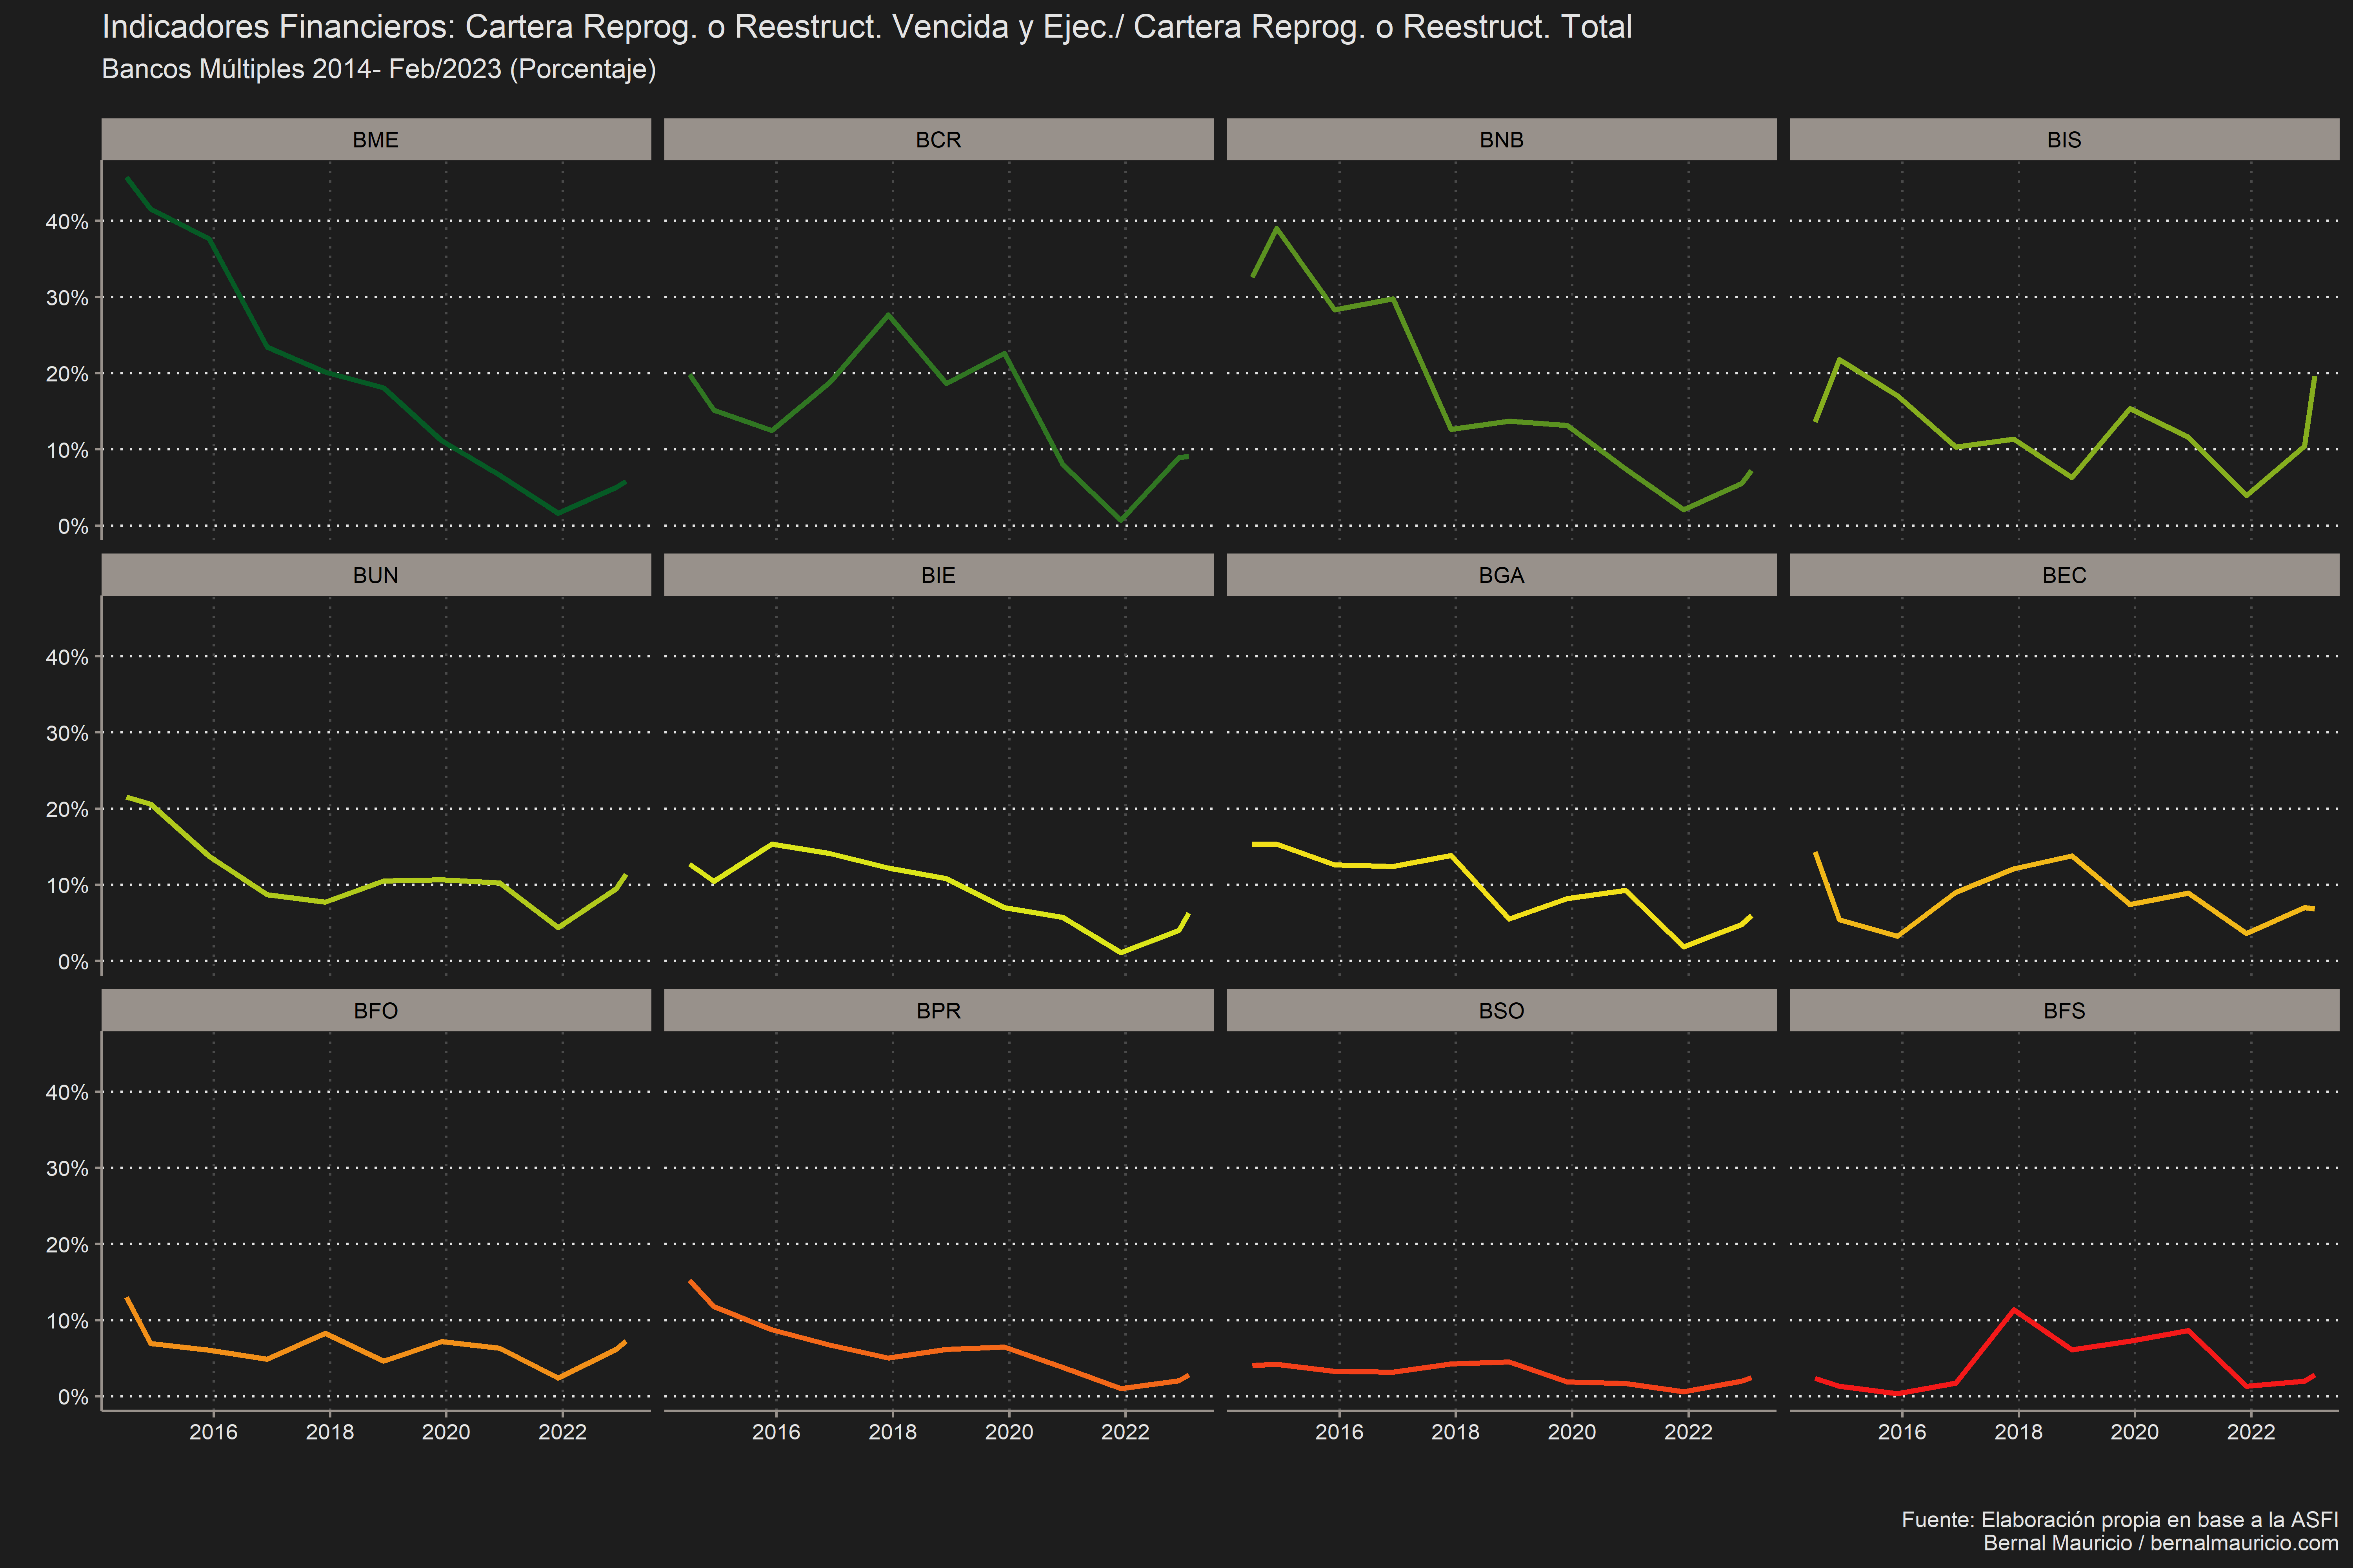This screenshot has height=1568, width=2353.
Task: Click the BGA facet panel header
Action: [x=1502, y=575]
